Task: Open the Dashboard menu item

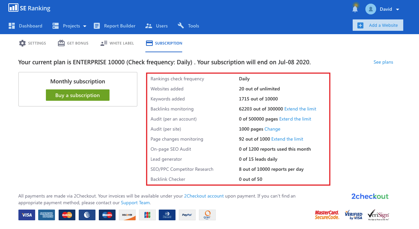Action: click(x=30, y=26)
